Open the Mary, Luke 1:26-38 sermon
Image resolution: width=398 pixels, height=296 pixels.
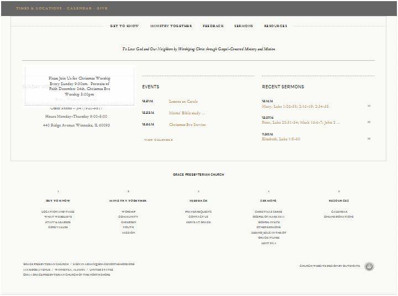pyautogui.click(x=295, y=106)
